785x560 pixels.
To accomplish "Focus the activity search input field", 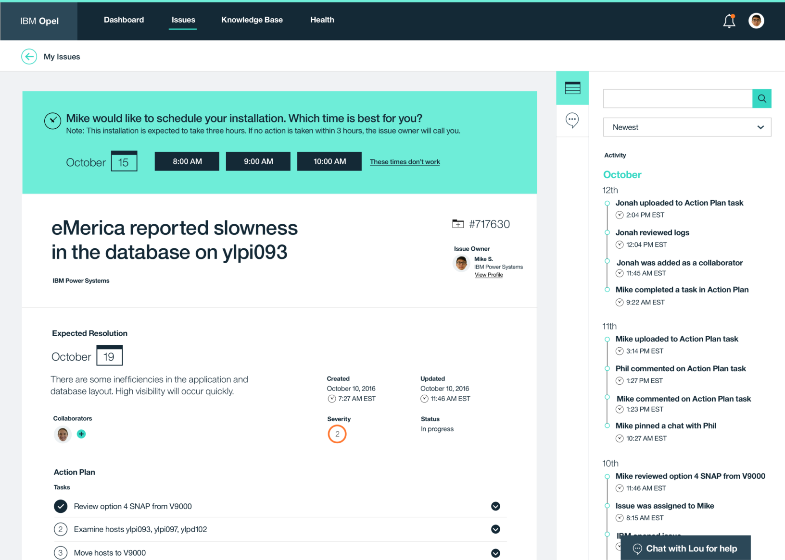I will [x=678, y=98].
